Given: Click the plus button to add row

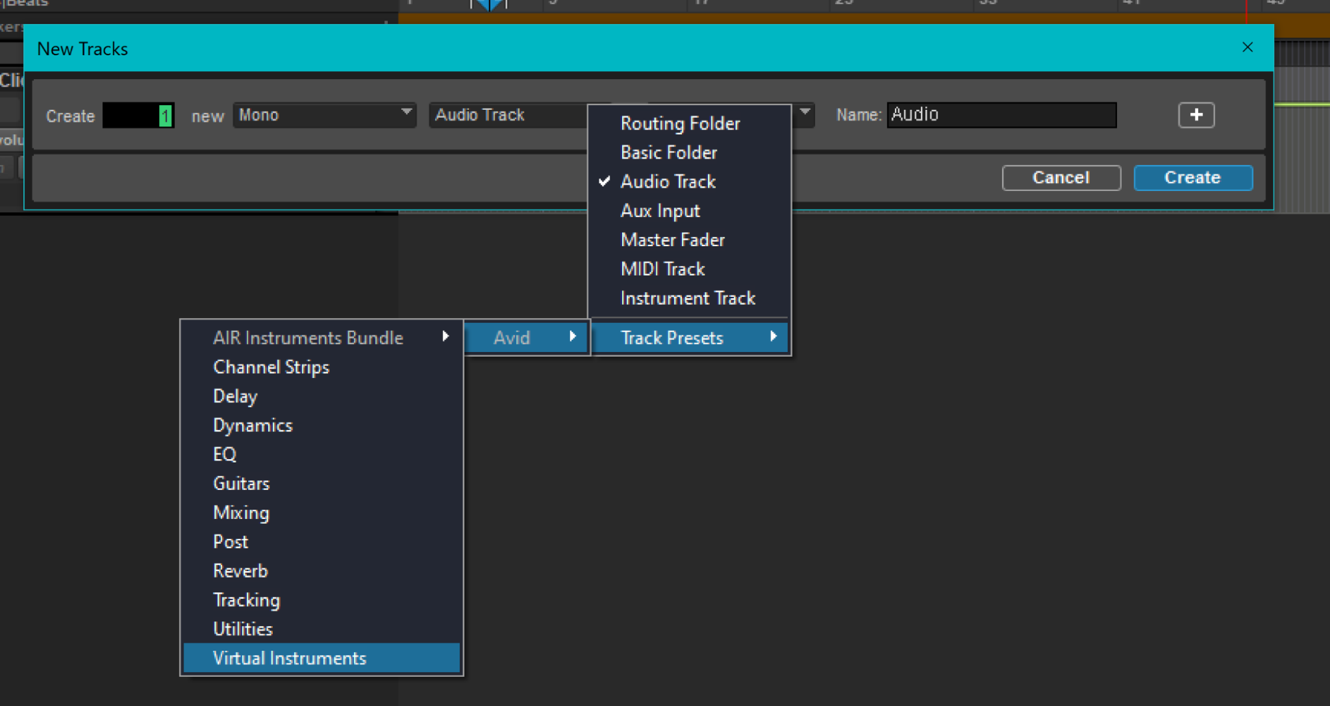Looking at the screenshot, I should coord(1196,115).
